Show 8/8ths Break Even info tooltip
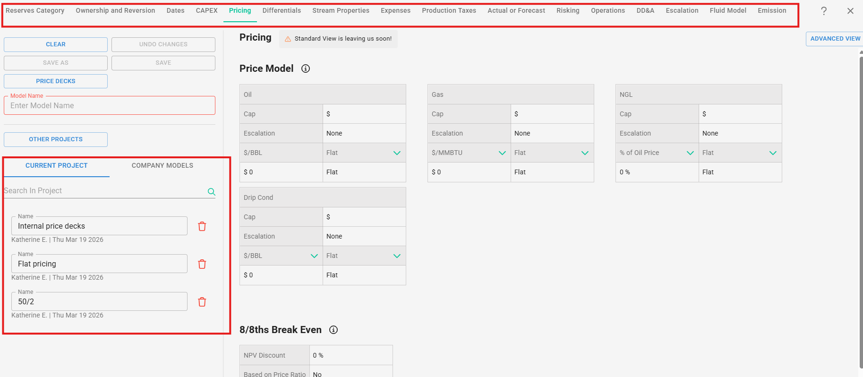This screenshot has height=377, width=863. click(x=333, y=330)
